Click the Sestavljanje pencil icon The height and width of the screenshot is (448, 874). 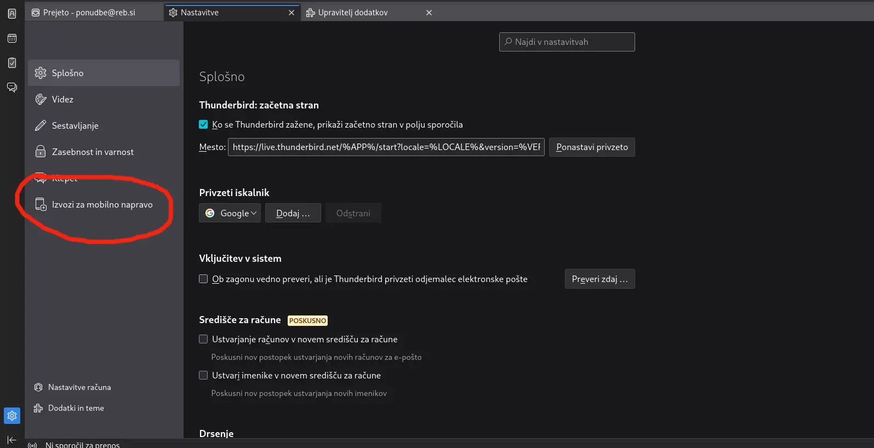point(41,125)
